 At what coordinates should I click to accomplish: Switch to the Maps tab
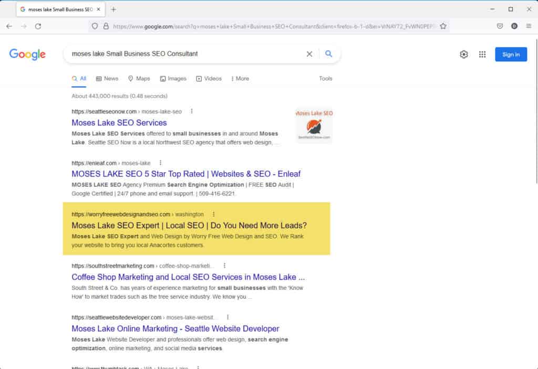[x=139, y=79]
